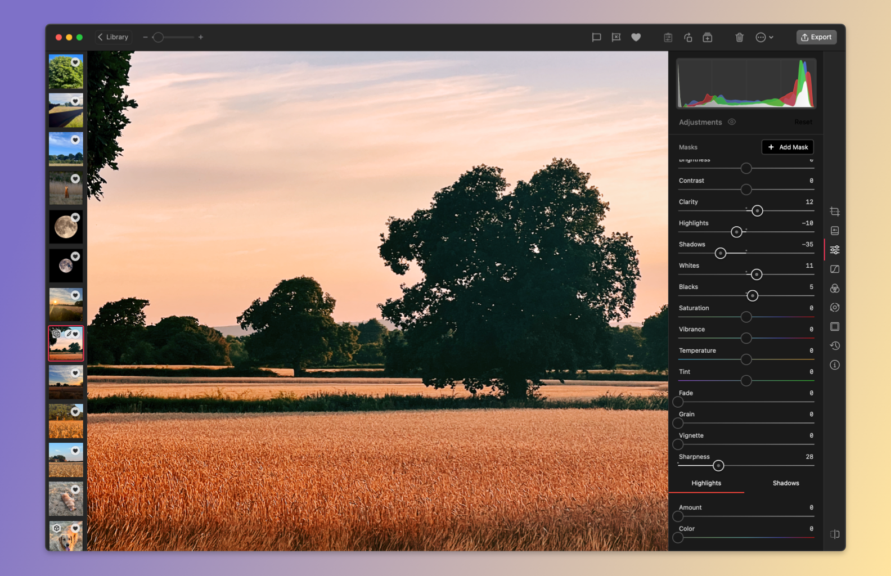Click the Clarity slider knob
The image size is (891, 576).
(x=757, y=211)
